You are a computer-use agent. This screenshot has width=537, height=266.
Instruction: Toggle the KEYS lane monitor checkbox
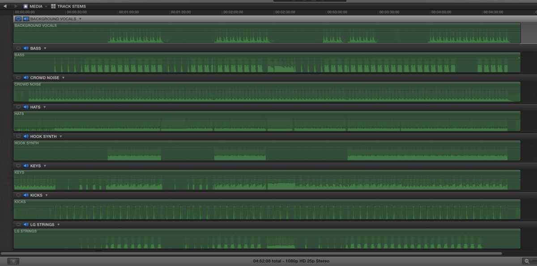(x=18, y=166)
